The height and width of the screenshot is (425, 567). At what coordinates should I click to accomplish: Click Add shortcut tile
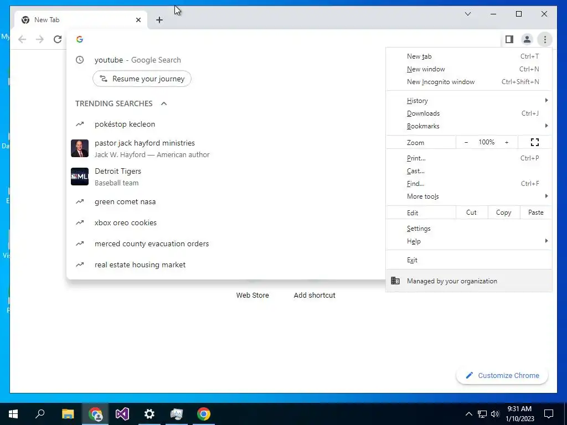(315, 295)
